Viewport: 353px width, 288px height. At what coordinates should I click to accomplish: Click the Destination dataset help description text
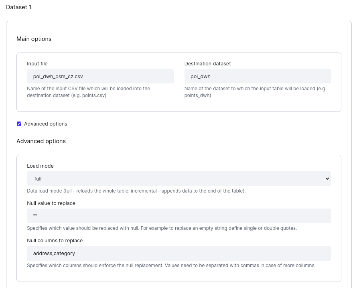[255, 92]
